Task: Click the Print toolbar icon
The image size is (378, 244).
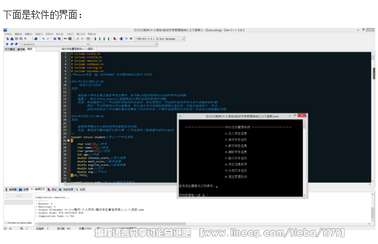Action: (36, 38)
